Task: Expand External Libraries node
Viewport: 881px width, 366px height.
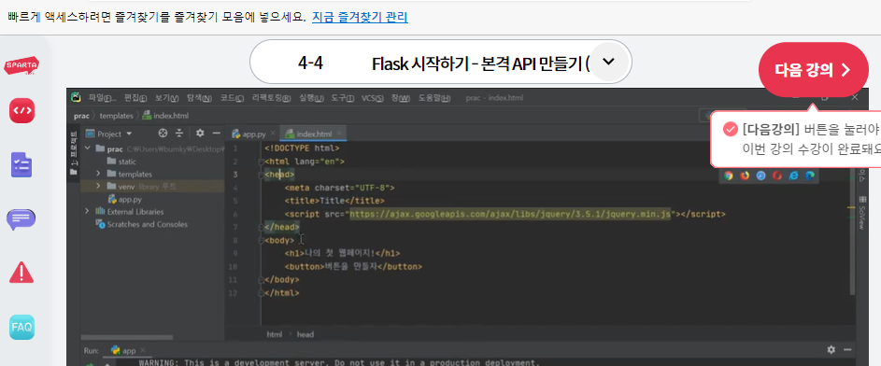Action: [87, 212]
